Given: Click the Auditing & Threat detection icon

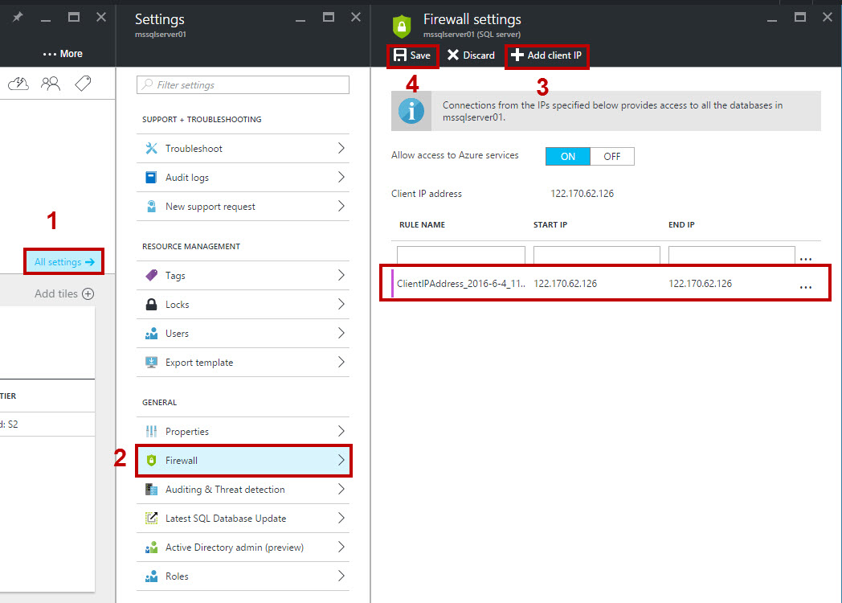Looking at the screenshot, I should coord(151,489).
